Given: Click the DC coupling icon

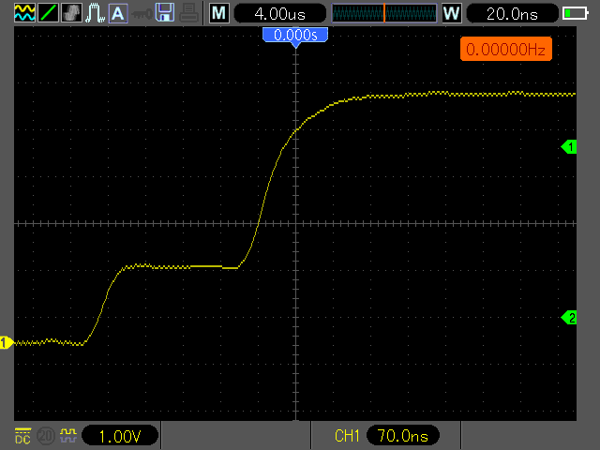Looking at the screenshot, I should click(22, 436).
